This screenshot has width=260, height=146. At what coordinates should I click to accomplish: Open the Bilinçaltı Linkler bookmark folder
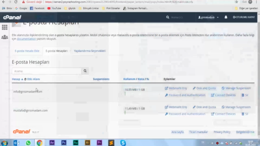[89, 8]
